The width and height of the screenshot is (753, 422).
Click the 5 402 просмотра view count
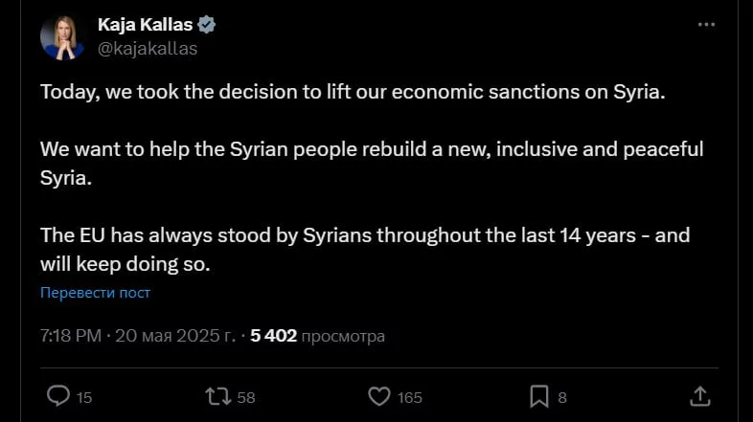317,336
